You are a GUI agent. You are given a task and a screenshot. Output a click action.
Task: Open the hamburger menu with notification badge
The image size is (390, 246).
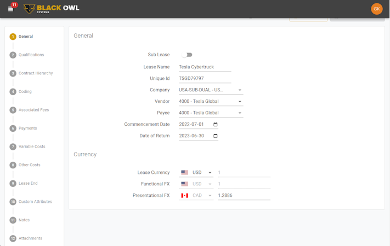point(10,9)
